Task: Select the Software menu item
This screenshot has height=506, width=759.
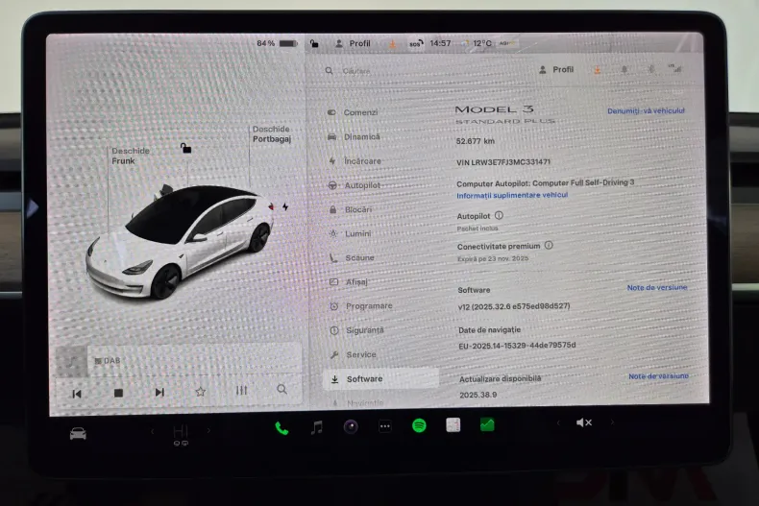Action: tap(380, 378)
